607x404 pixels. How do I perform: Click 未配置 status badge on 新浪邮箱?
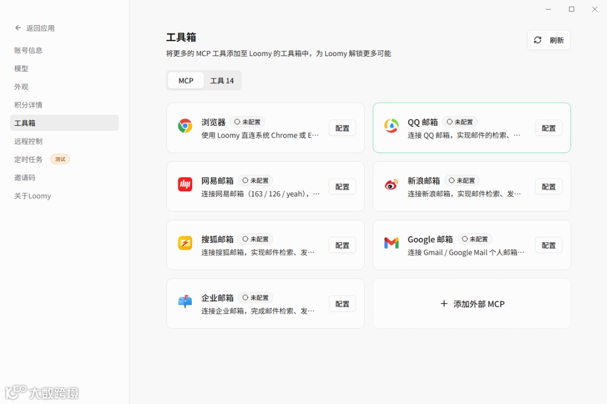[x=461, y=181]
